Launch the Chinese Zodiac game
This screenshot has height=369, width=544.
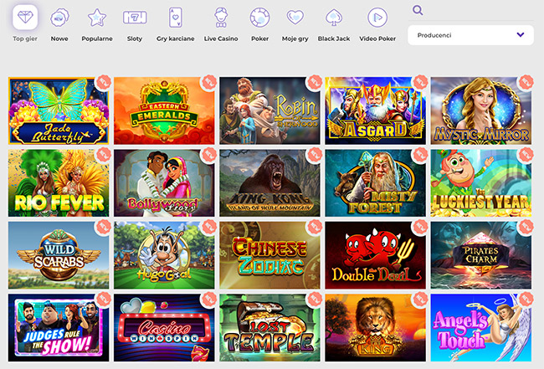coord(269,255)
